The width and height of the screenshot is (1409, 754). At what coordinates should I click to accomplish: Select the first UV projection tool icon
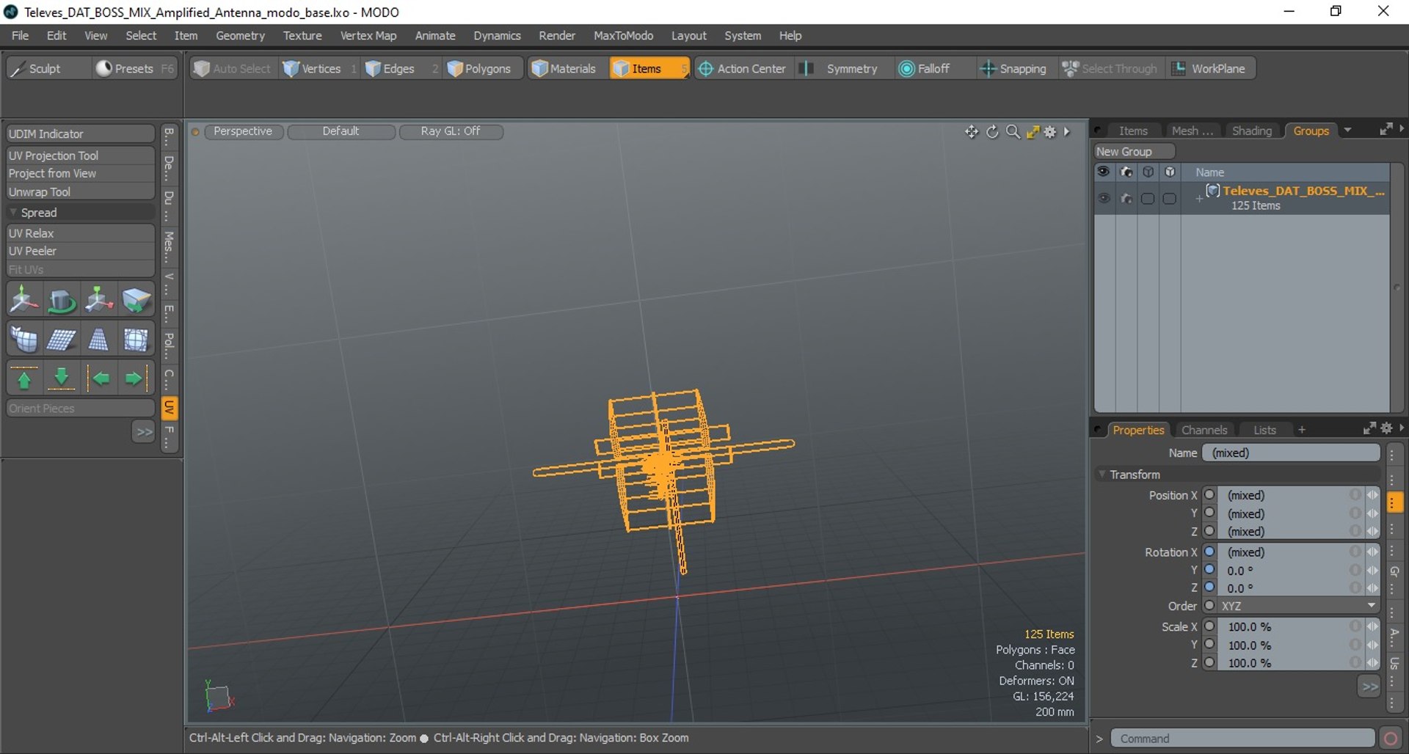23,300
